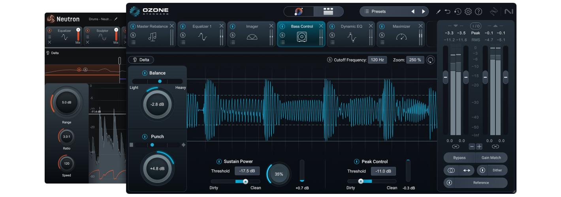Image resolution: width=561 pixels, height=197 pixels.
Task: Switch to the module chain view
Action: 328,11
